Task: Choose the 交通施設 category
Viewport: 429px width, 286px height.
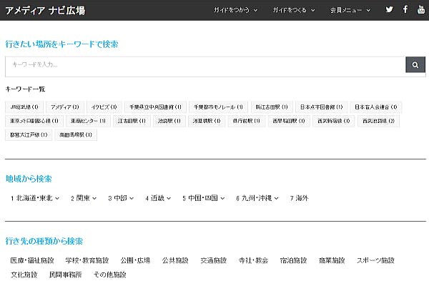Action: pos(213,260)
